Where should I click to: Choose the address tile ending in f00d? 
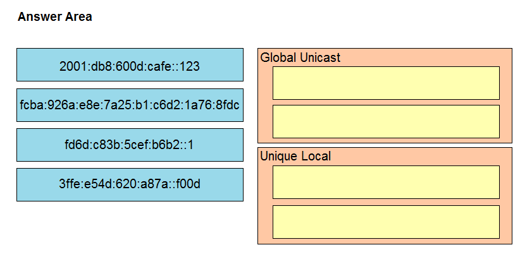click(x=130, y=184)
